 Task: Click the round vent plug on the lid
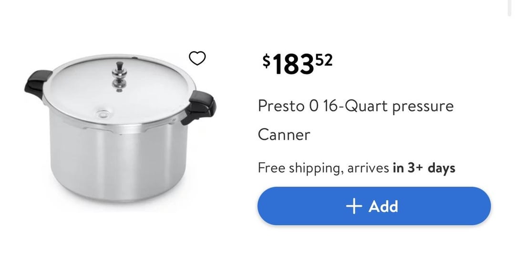click(103, 114)
